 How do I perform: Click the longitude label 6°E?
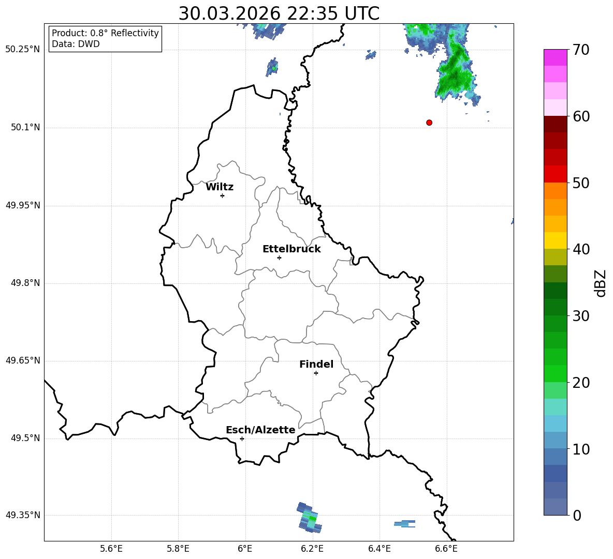click(x=245, y=549)
